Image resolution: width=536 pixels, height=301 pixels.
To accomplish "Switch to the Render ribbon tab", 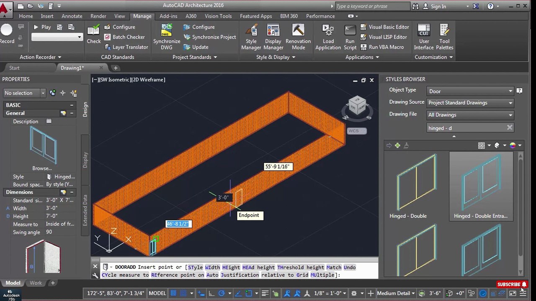I will coord(98,16).
